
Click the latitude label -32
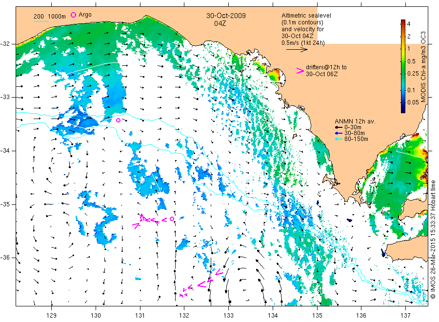point(5,44)
